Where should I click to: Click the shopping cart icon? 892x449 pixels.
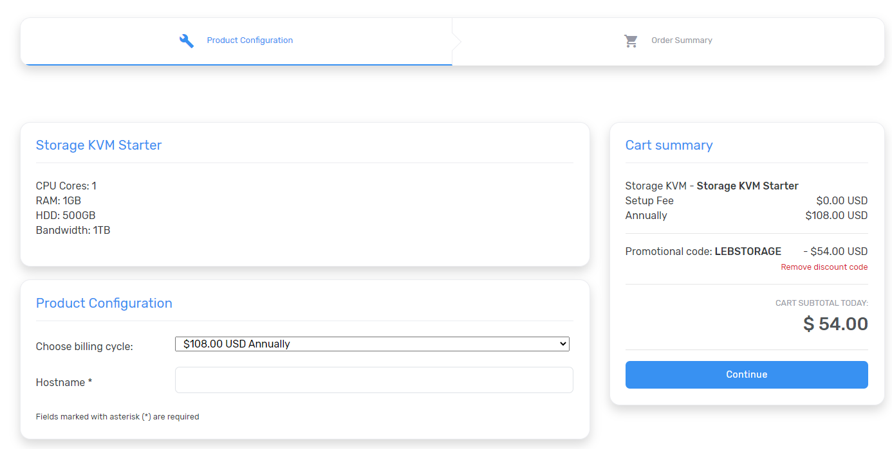click(x=631, y=40)
